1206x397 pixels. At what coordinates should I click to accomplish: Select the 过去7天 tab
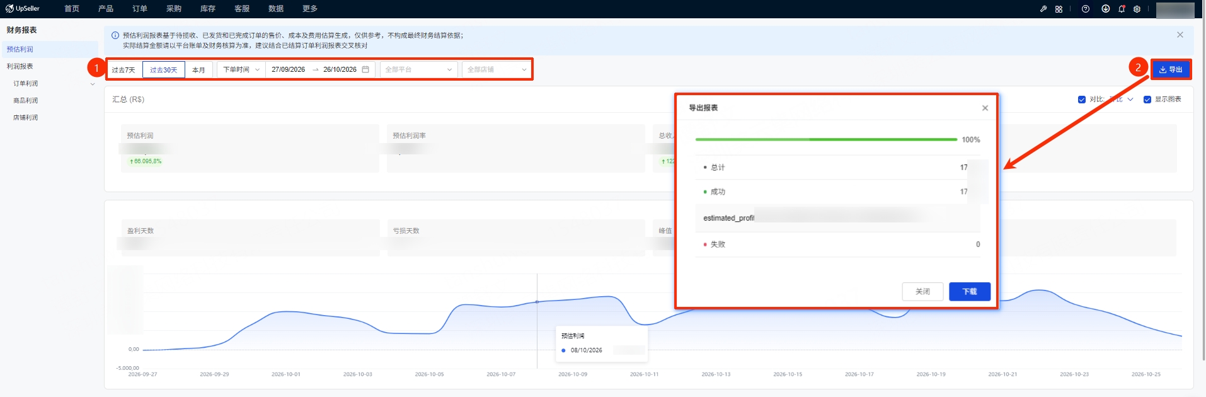point(123,70)
